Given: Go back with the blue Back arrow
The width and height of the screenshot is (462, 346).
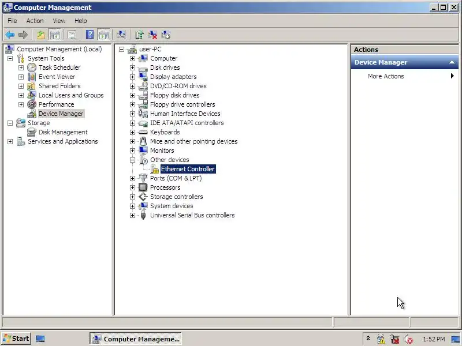Looking at the screenshot, I should [10, 35].
